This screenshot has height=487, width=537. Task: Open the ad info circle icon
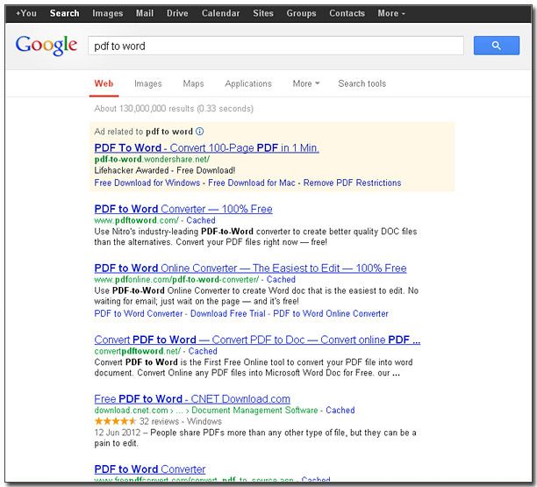point(200,131)
